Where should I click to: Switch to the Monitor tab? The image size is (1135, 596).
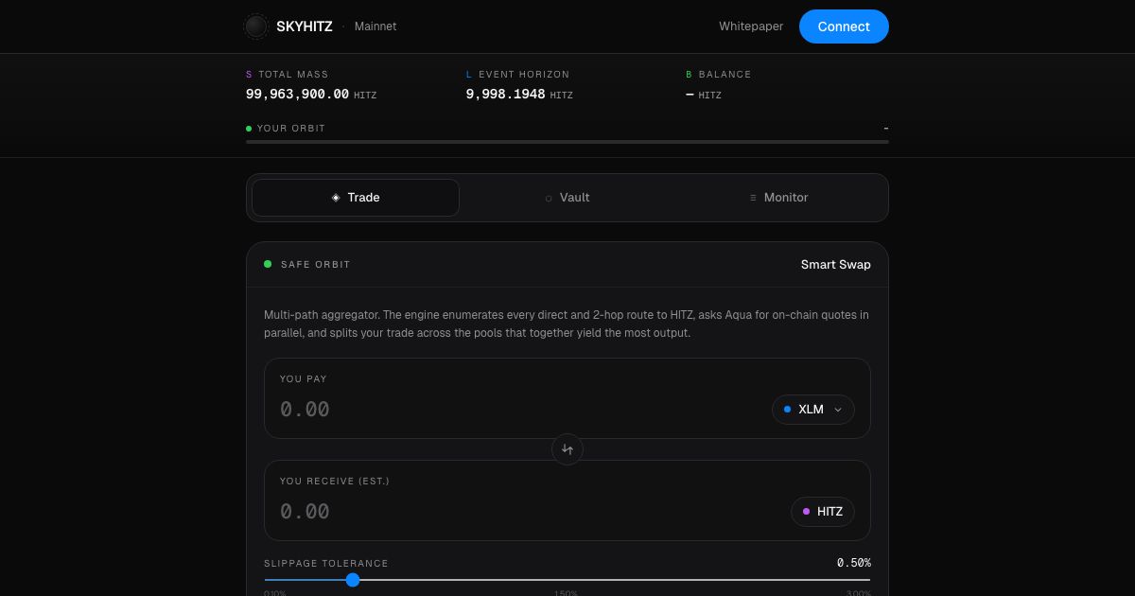[x=779, y=198]
